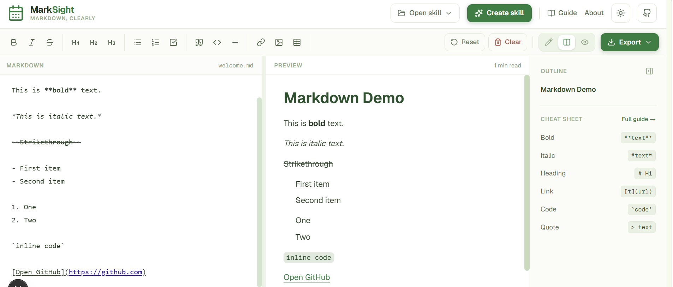Place cursor in the **bold** editor line
The height and width of the screenshot is (287, 673).
pos(56,90)
